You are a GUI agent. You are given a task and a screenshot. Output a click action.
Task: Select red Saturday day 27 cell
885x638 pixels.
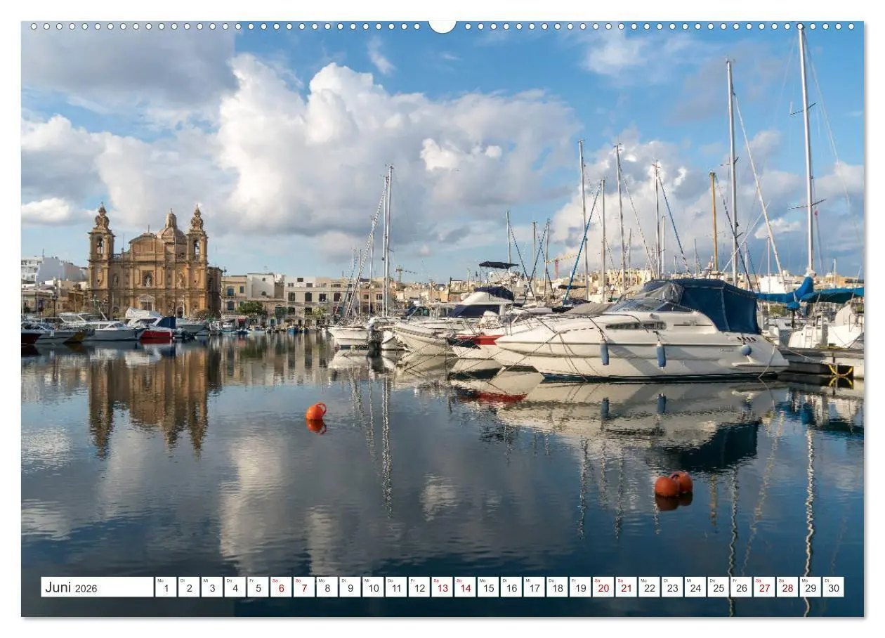pyautogui.click(x=765, y=587)
